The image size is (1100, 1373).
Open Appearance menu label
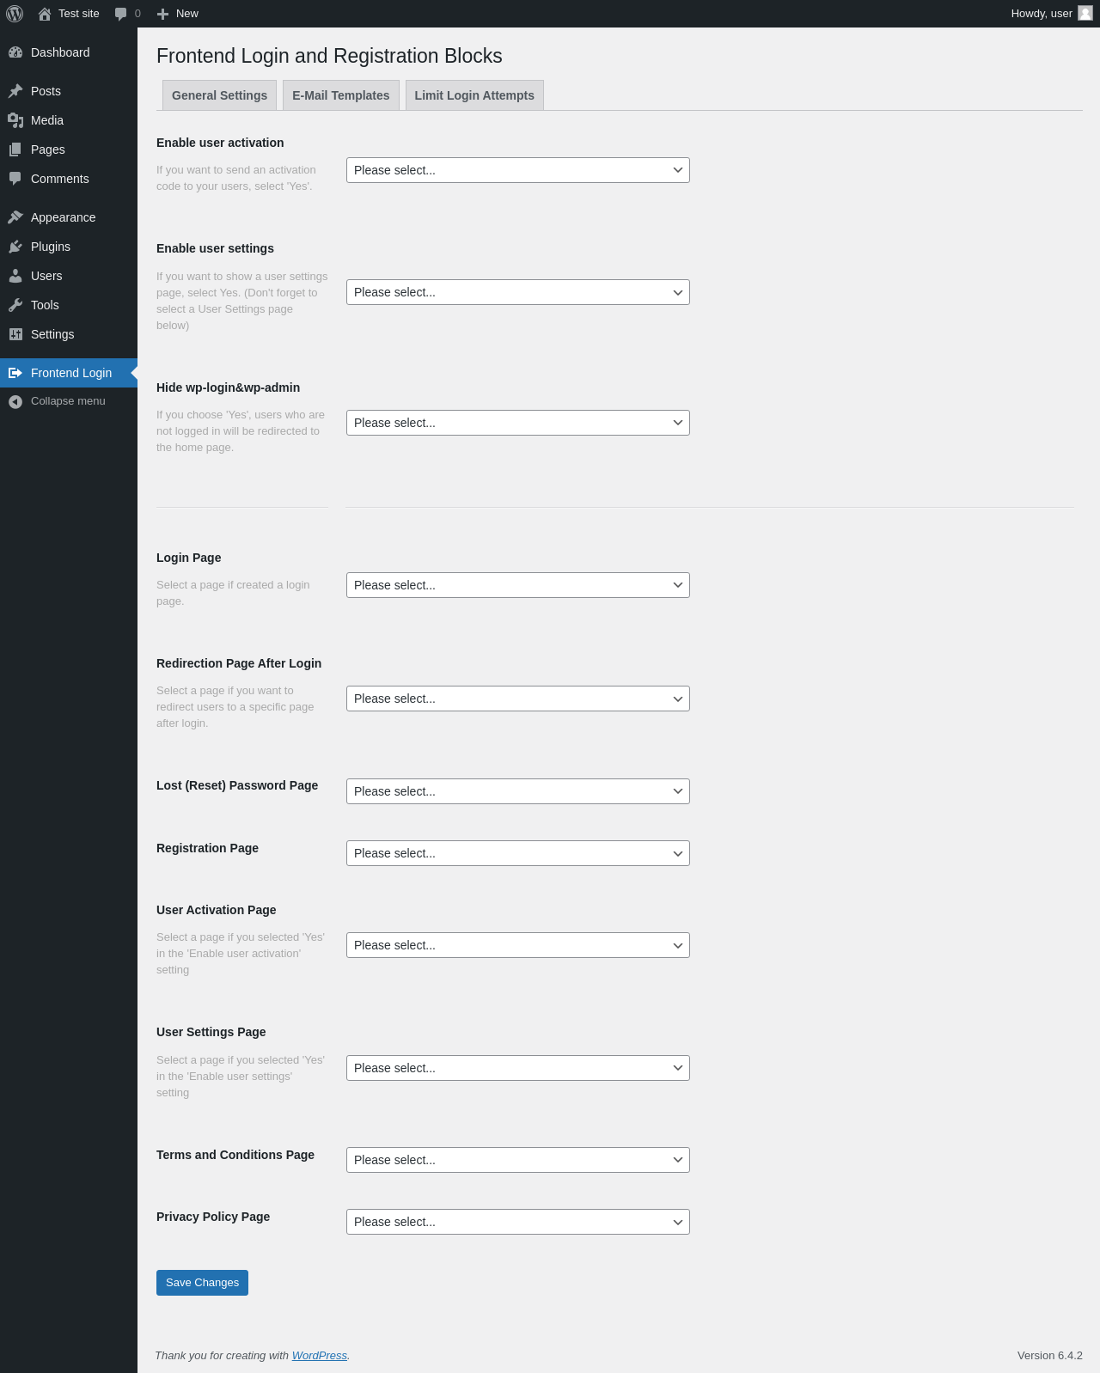[x=64, y=217]
